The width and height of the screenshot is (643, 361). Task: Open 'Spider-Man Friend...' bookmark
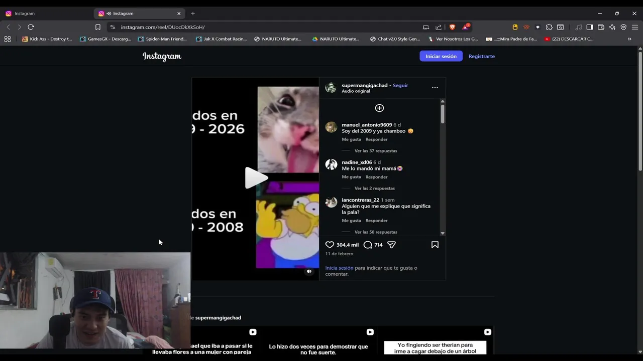coord(162,39)
